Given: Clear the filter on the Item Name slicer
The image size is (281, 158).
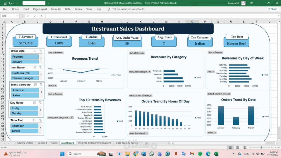Looking at the screenshot, I should pos(41,68).
